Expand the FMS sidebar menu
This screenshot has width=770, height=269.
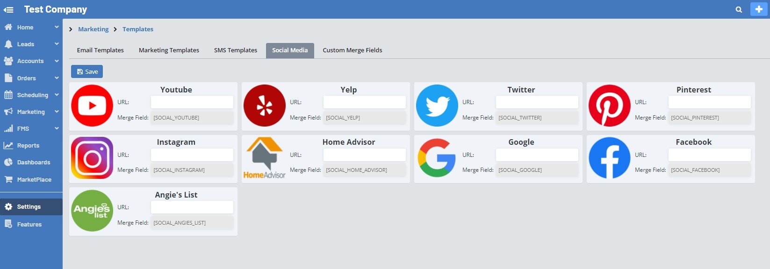tap(31, 128)
